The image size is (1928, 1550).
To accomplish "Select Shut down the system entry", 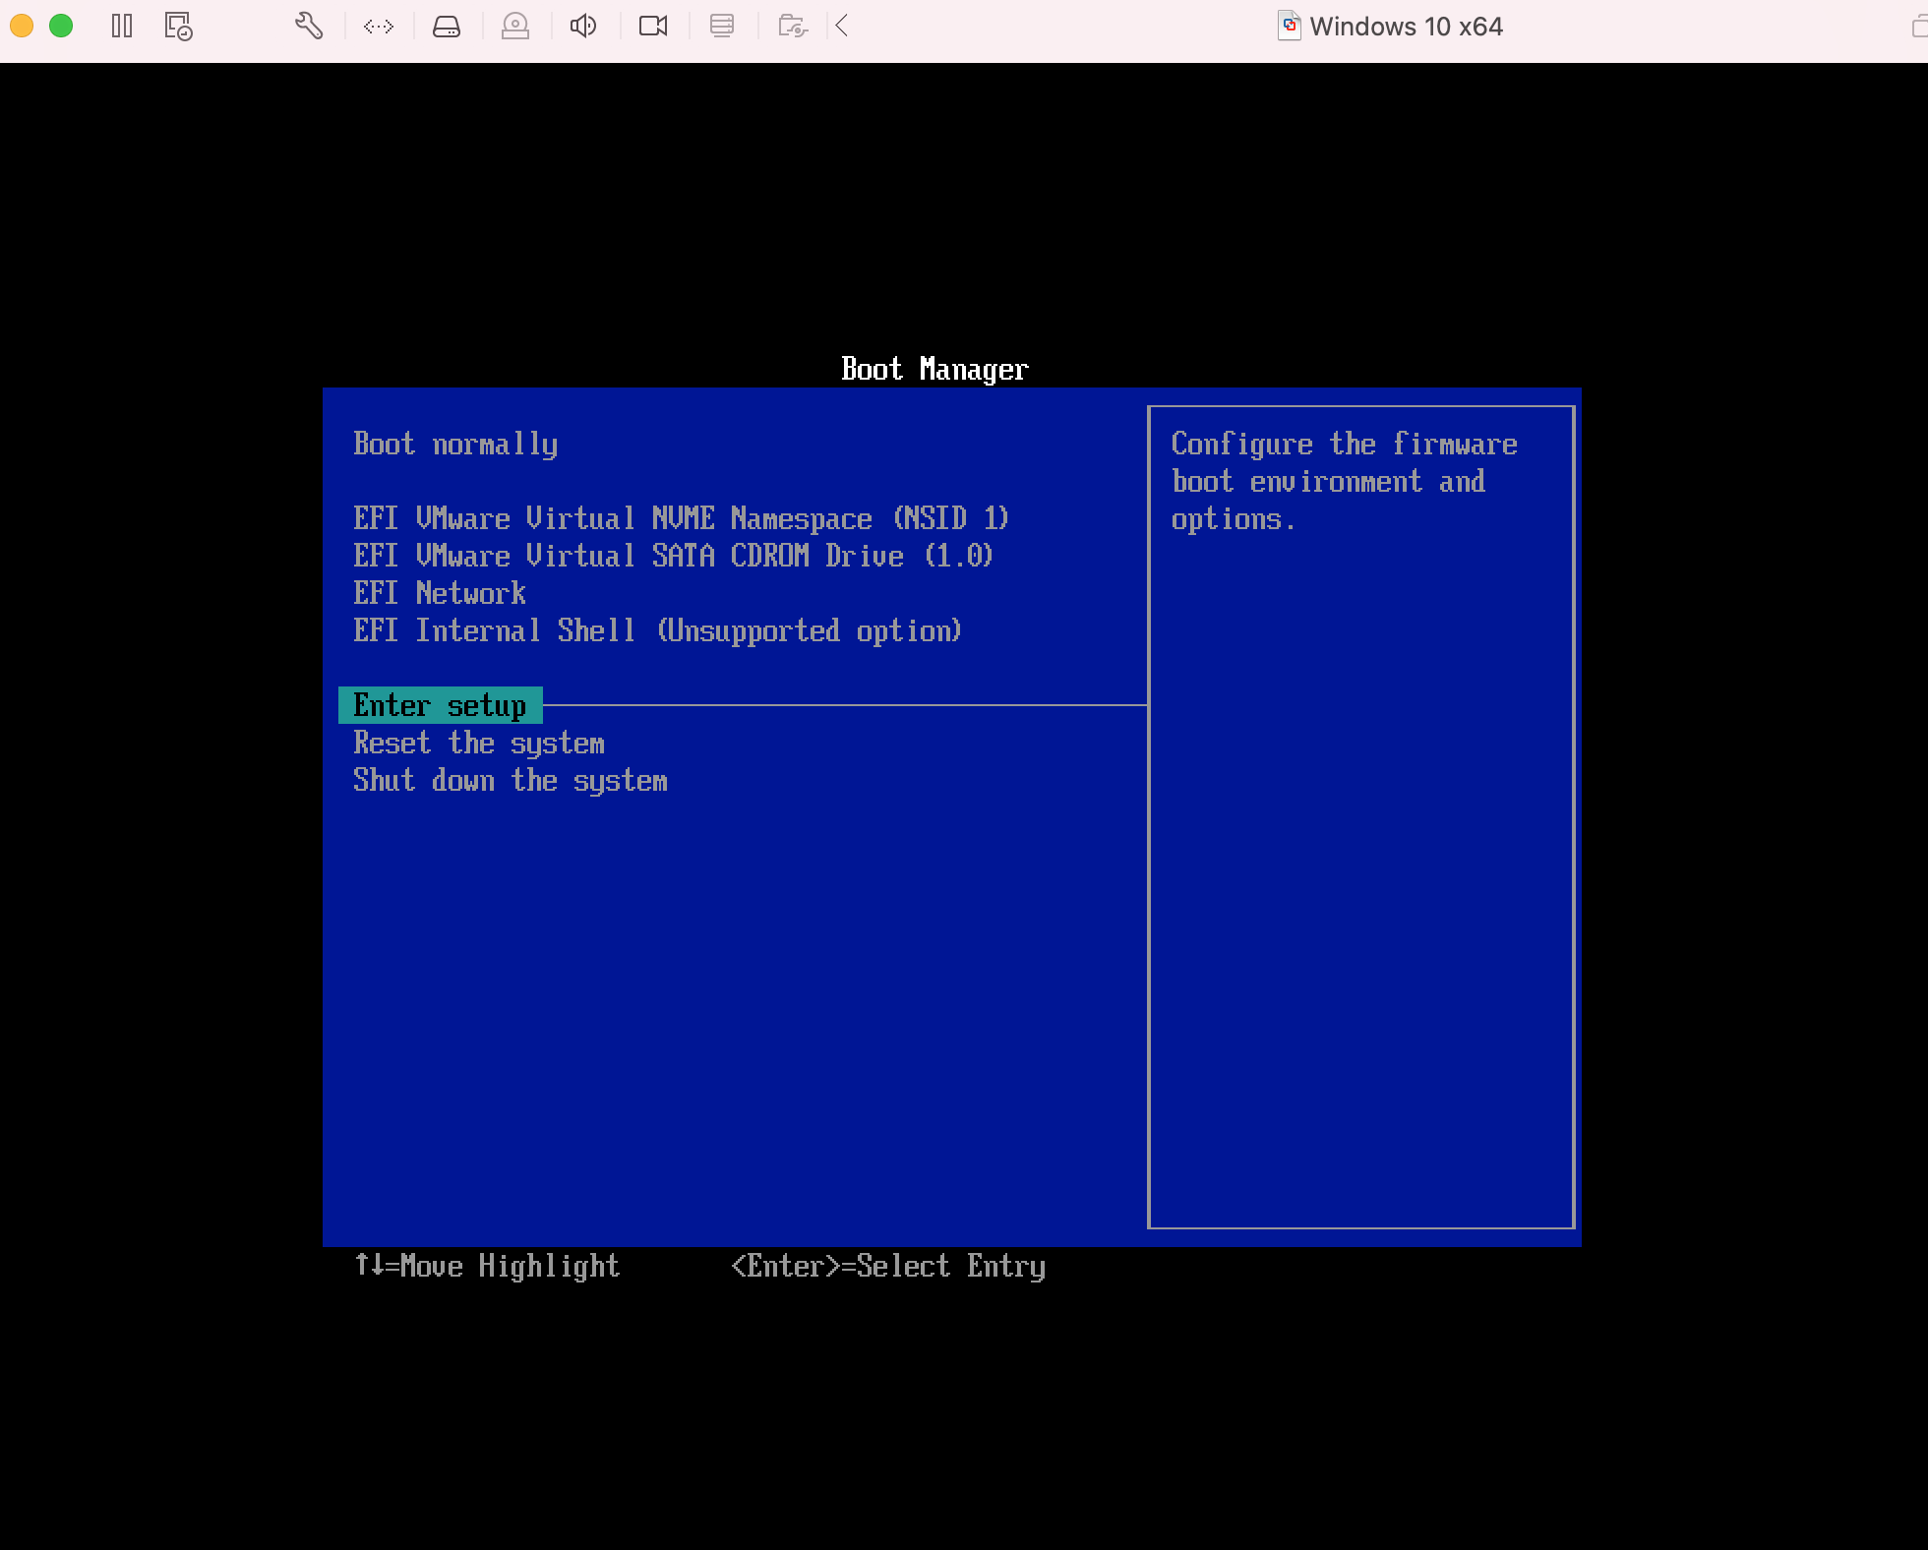I will (511, 780).
